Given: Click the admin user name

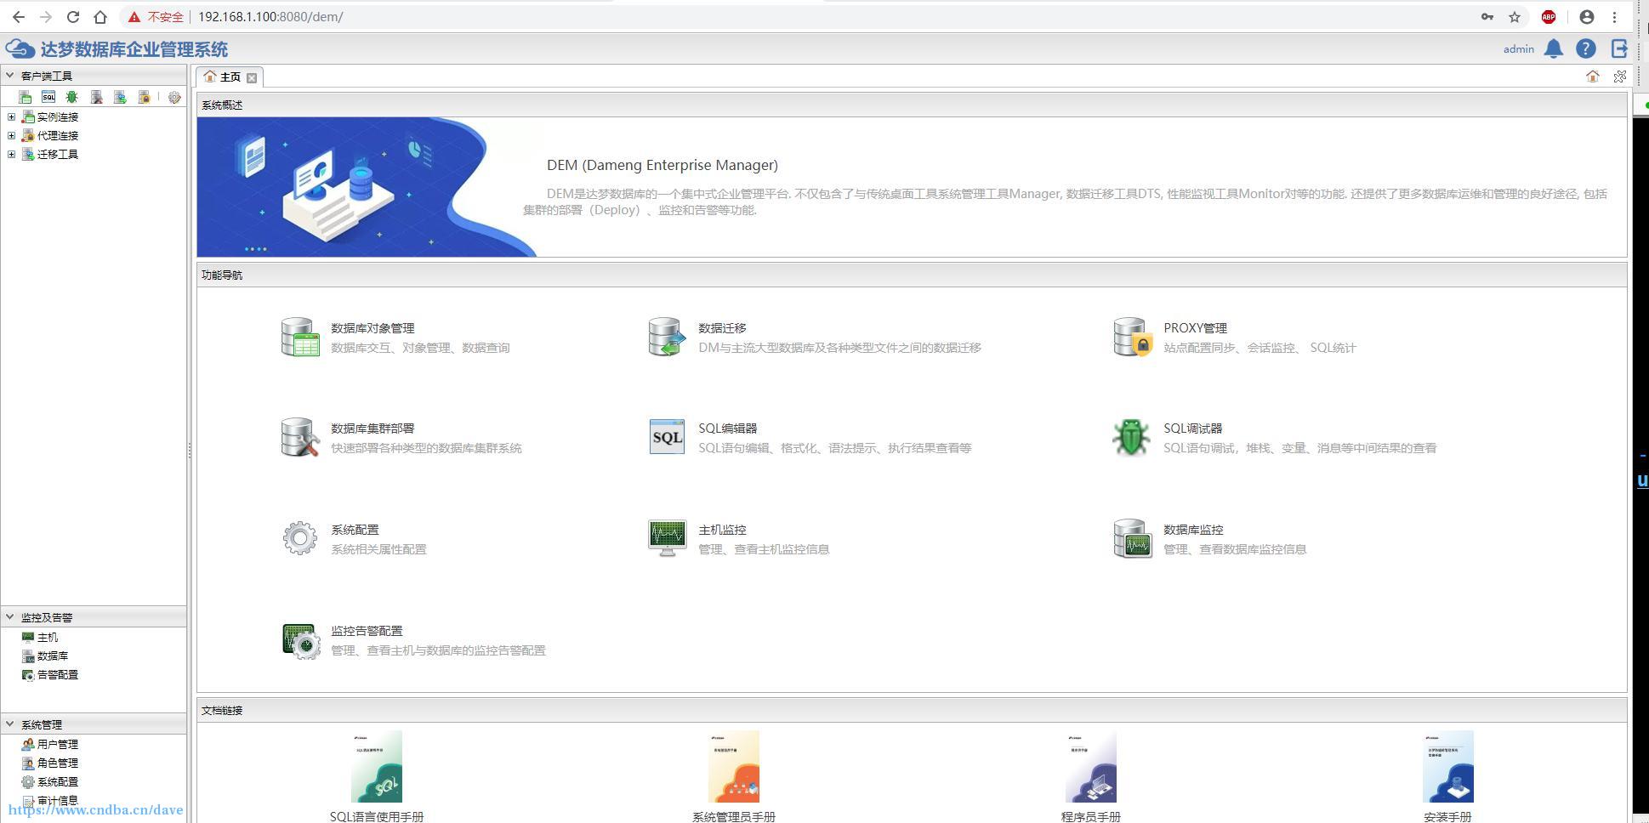Looking at the screenshot, I should pos(1518,49).
